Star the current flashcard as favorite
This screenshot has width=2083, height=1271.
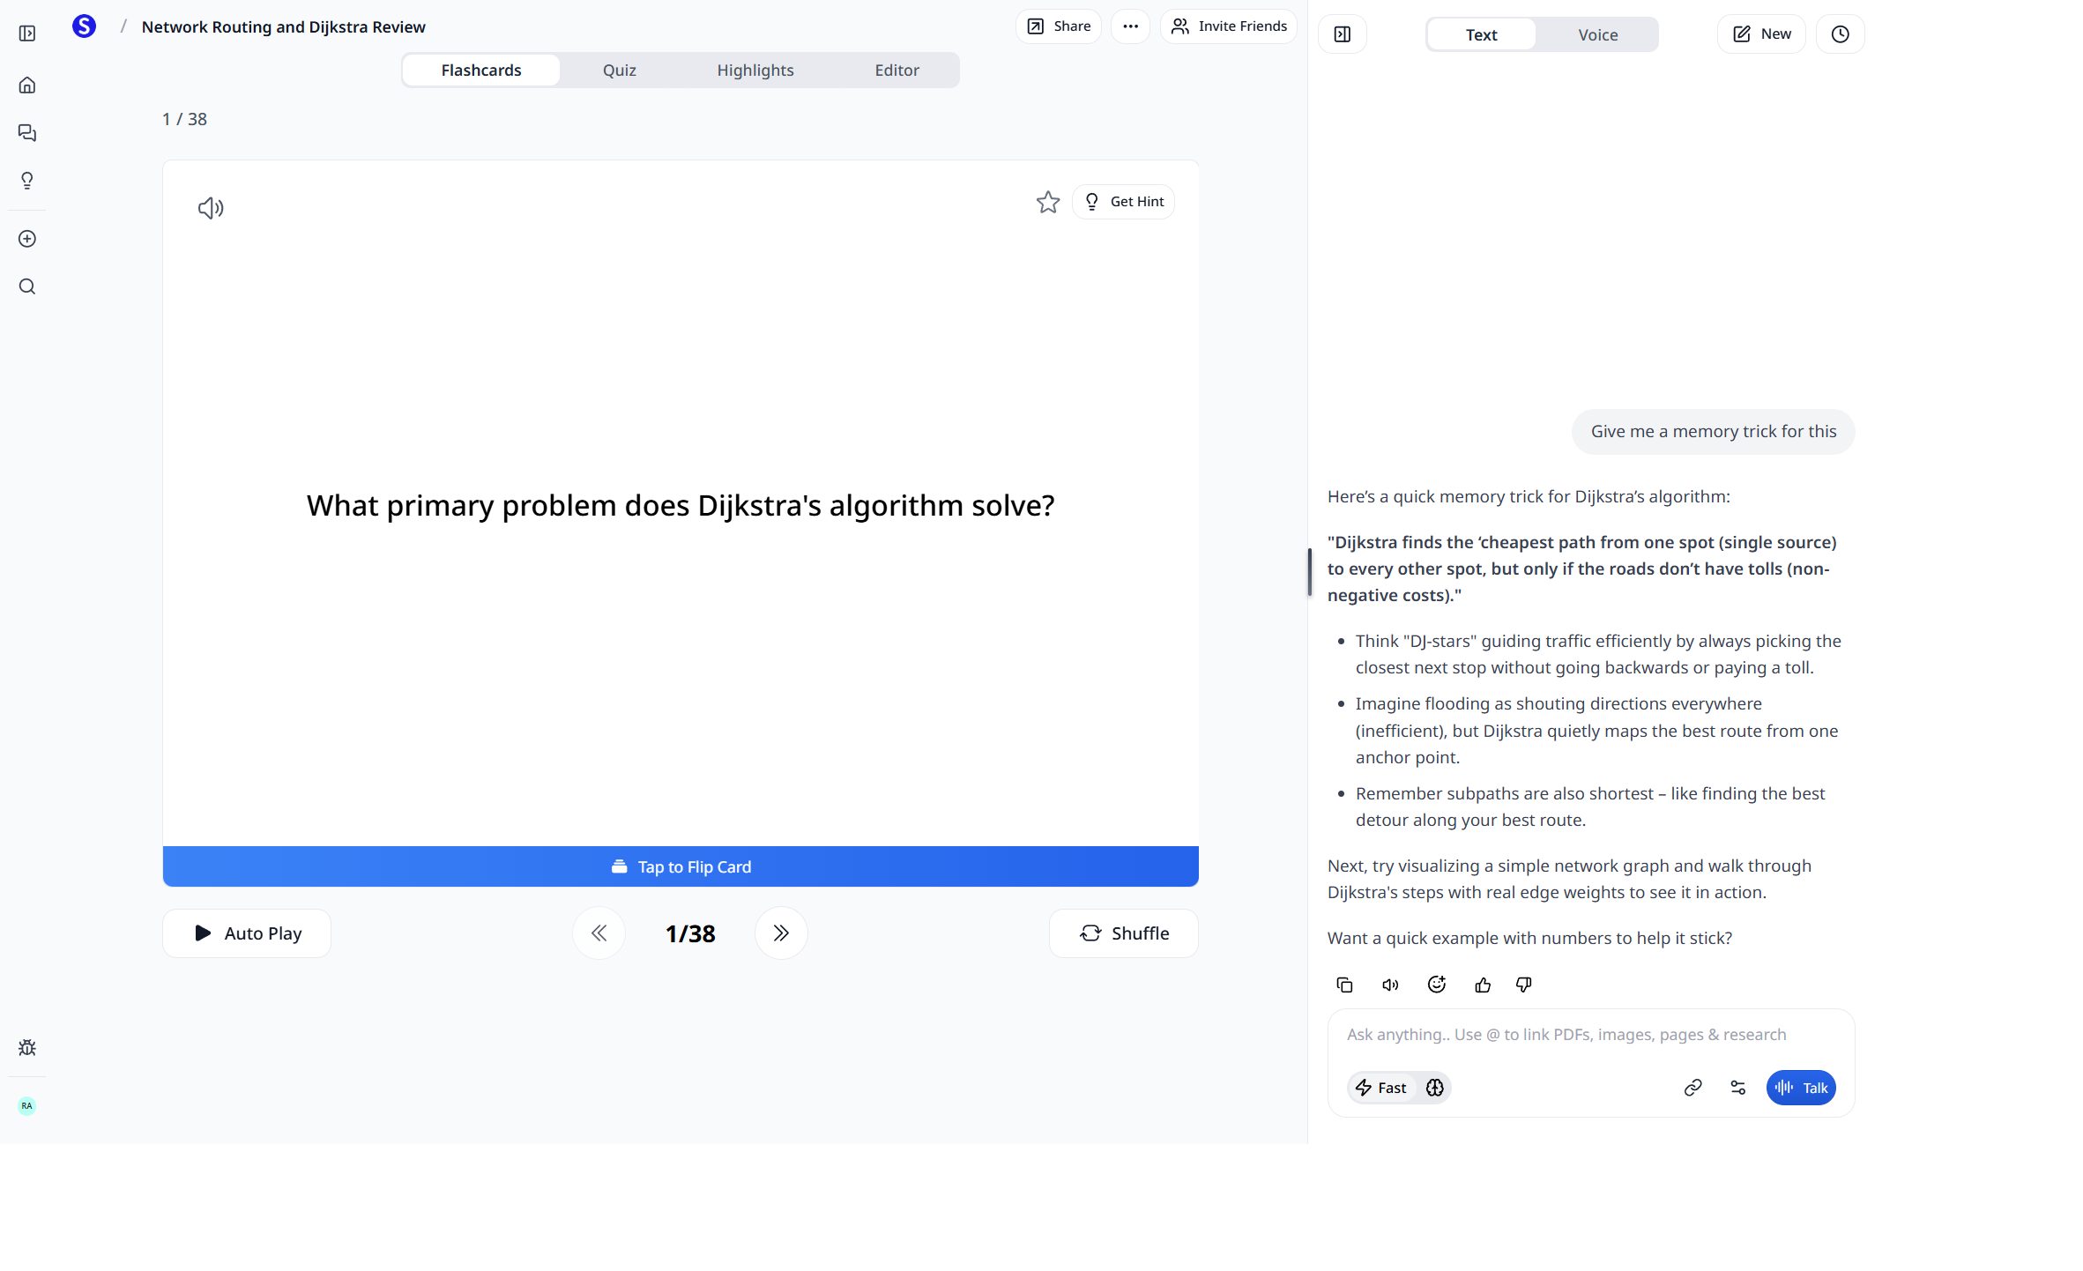(x=1047, y=202)
